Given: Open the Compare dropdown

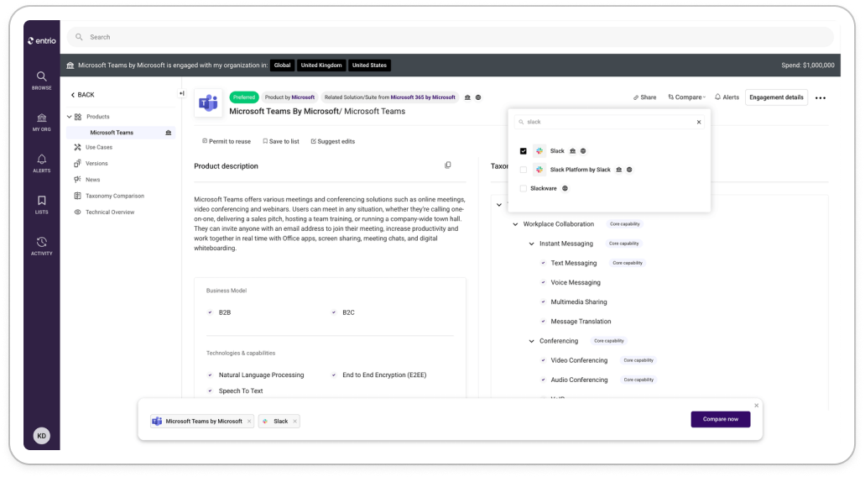Looking at the screenshot, I should pyautogui.click(x=687, y=97).
